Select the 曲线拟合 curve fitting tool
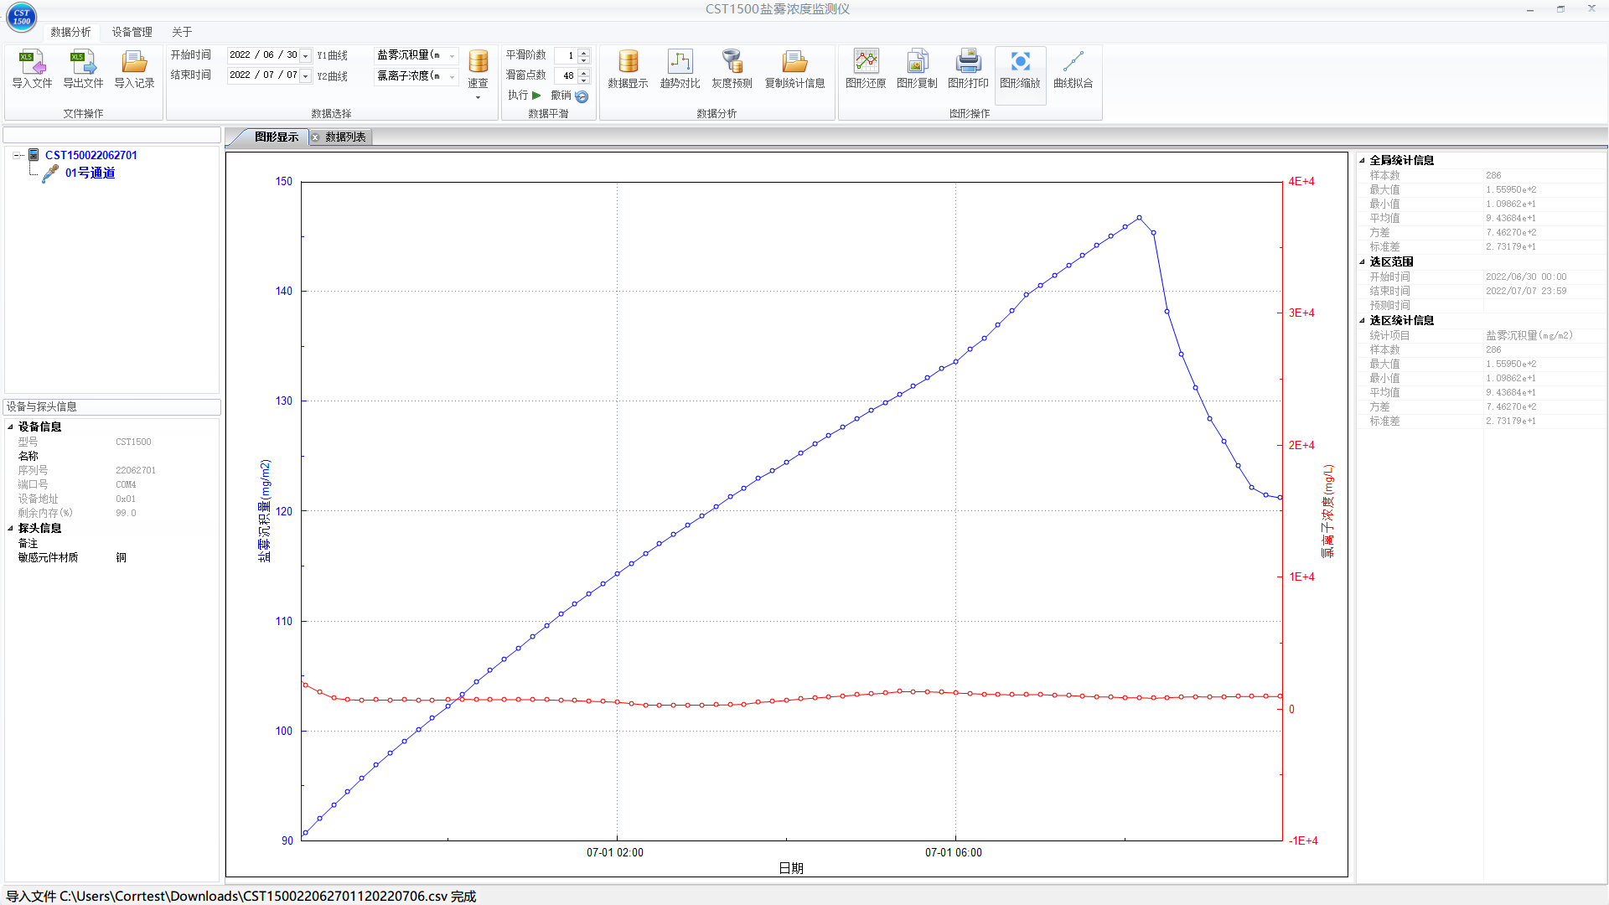The image size is (1609, 905). coord(1073,69)
